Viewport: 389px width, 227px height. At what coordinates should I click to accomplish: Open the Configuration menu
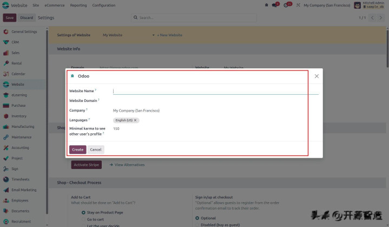tap(104, 5)
